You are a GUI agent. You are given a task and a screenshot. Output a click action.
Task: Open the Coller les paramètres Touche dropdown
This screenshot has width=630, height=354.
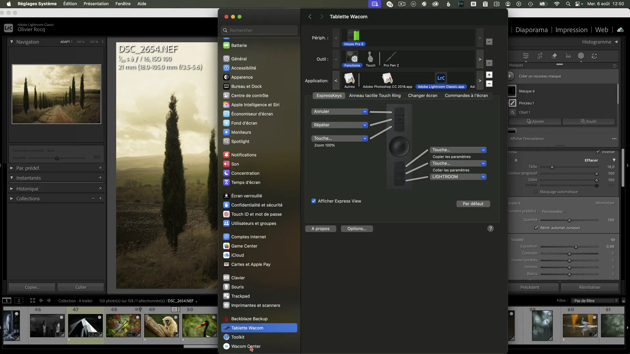[458, 163]
